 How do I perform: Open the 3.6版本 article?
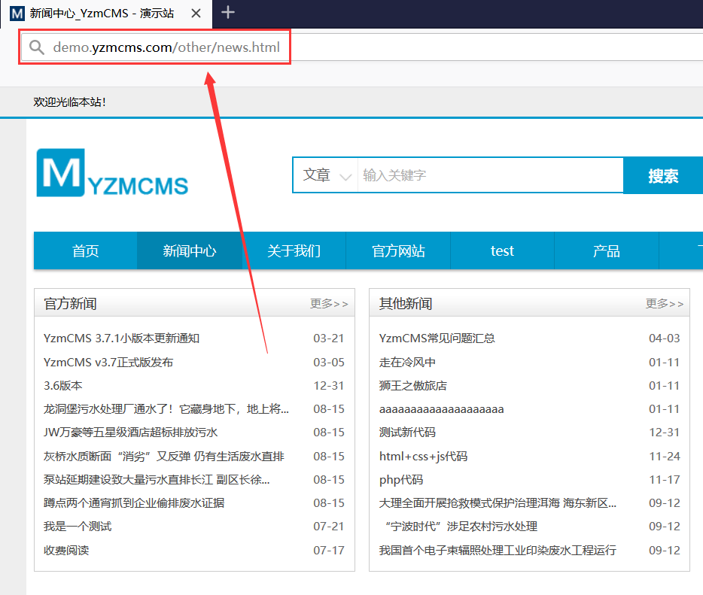click(62, 386)
